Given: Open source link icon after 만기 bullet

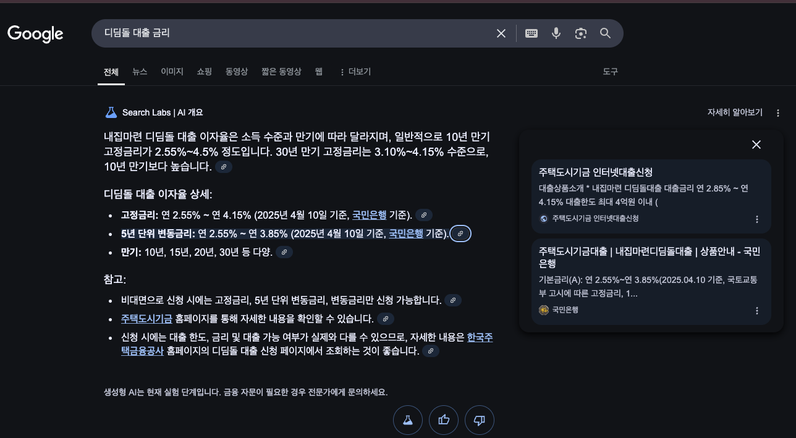Looking at the screenshot, I should 284,252.
